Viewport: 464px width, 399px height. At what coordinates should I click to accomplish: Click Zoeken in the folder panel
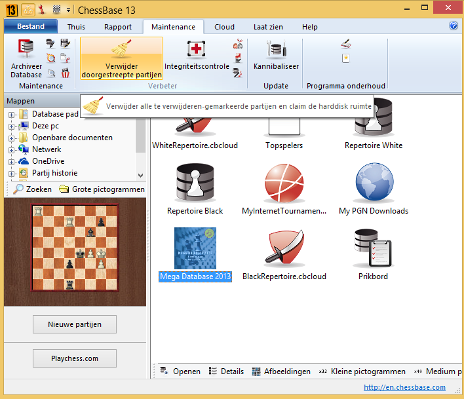[x=33, y=189]
